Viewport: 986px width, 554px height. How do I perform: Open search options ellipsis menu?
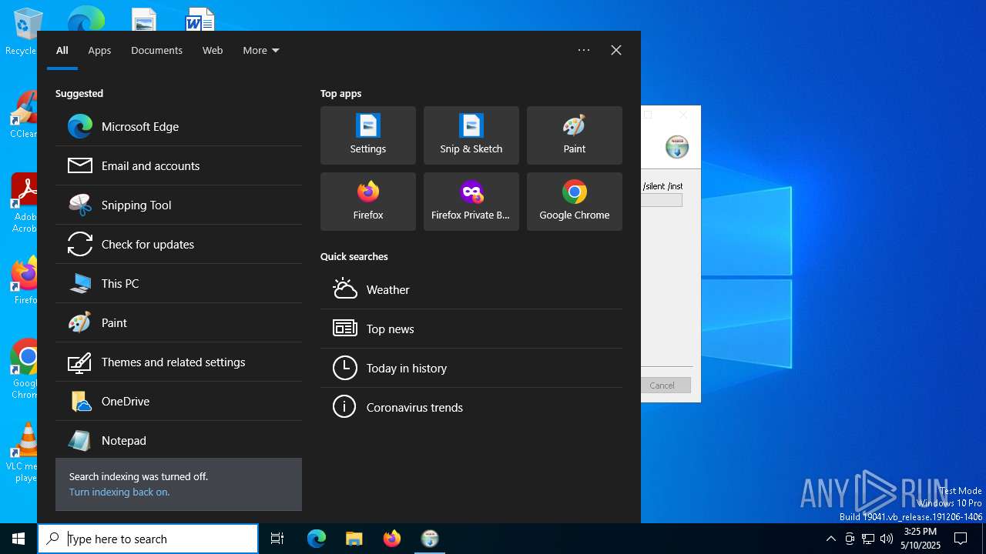click(x=584, y=50)
